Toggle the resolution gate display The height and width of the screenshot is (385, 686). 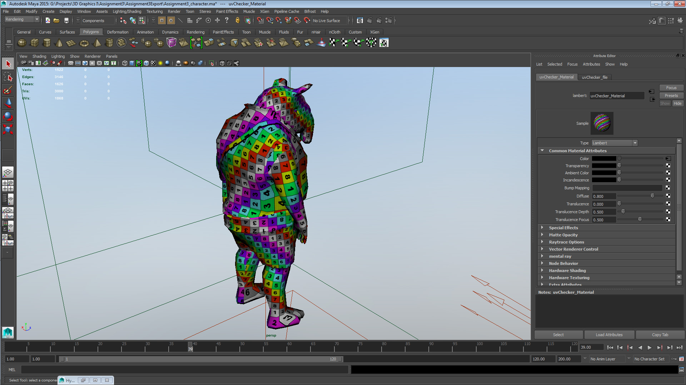pyautogui.click(x=85, y=63)
